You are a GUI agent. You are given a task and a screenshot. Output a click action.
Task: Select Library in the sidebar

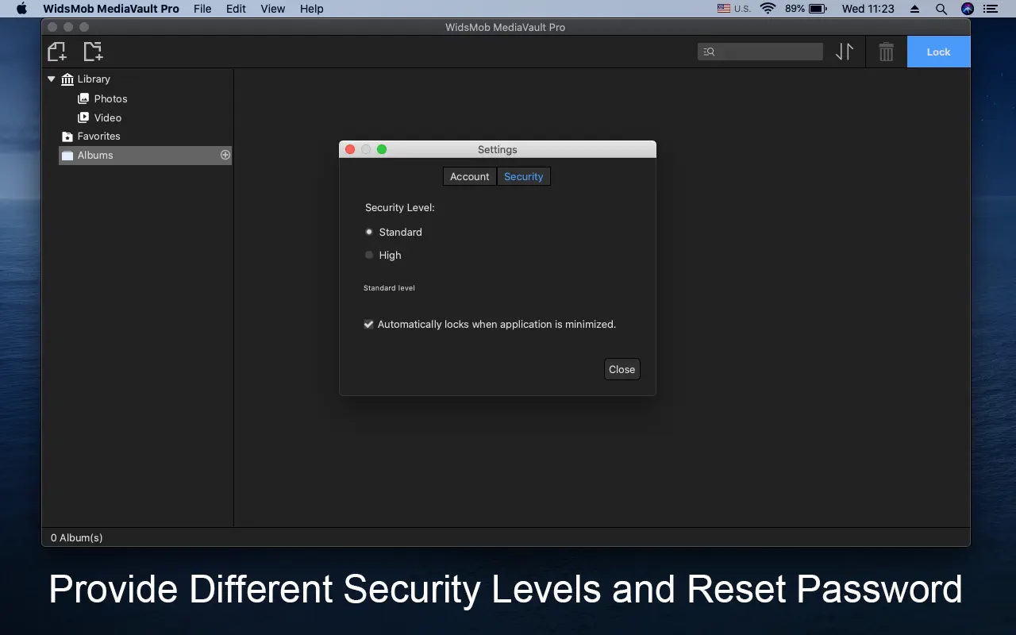pos(94,79)
